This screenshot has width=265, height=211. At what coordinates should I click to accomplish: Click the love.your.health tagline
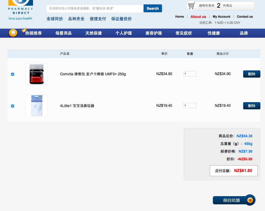[x=21, y=18]
